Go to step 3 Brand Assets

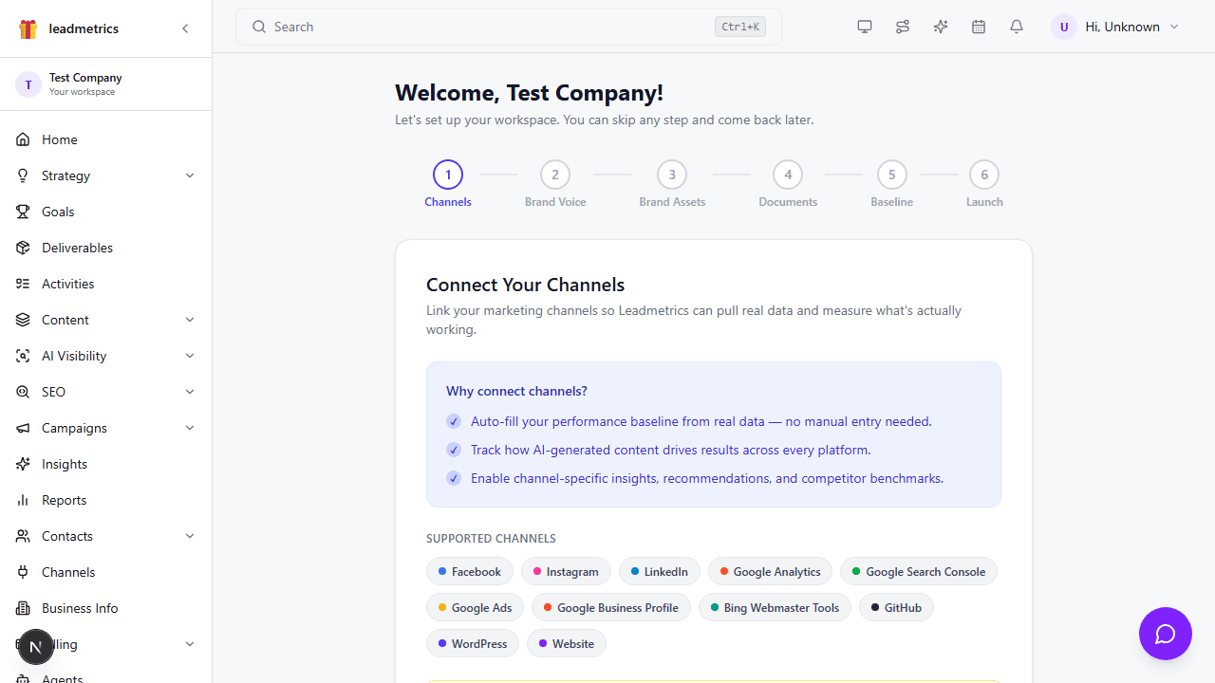[672, 184]
